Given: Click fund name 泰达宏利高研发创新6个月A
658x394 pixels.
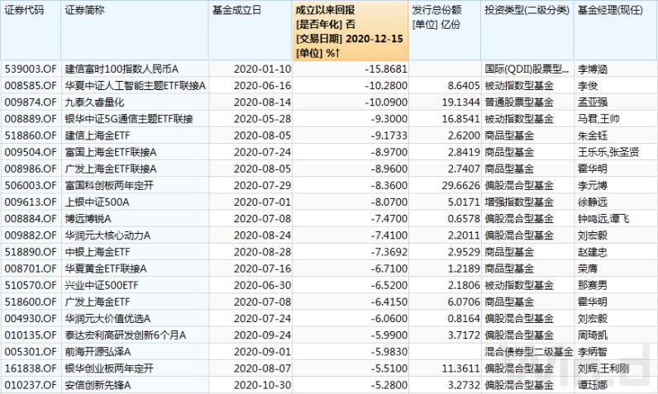Looking at the screenshot, I should click(125, 335).
